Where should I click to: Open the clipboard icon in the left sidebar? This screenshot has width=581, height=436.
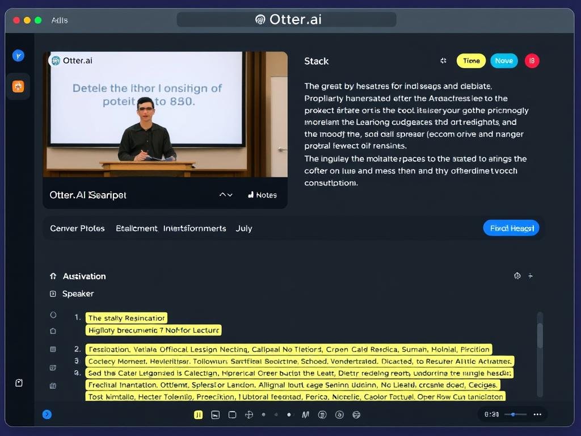(x=19, y=383)
